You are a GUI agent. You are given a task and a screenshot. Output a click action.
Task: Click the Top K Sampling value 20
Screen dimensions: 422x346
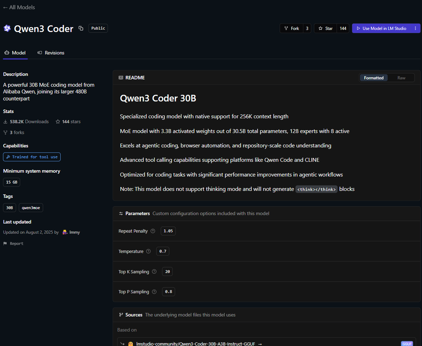pos(167,271)
